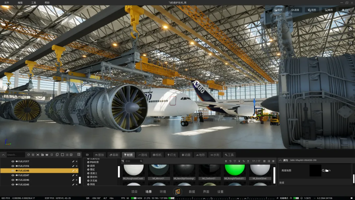
Task: Click the outliner Search field
Action: coord(16,155)
